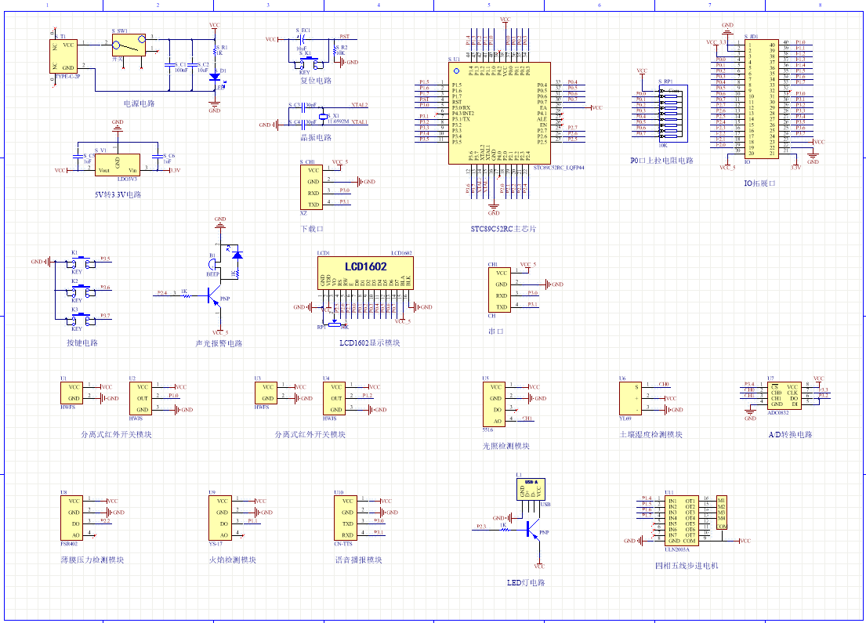
Task: Select the LED diode S_D1
Action: coord(215,78)
